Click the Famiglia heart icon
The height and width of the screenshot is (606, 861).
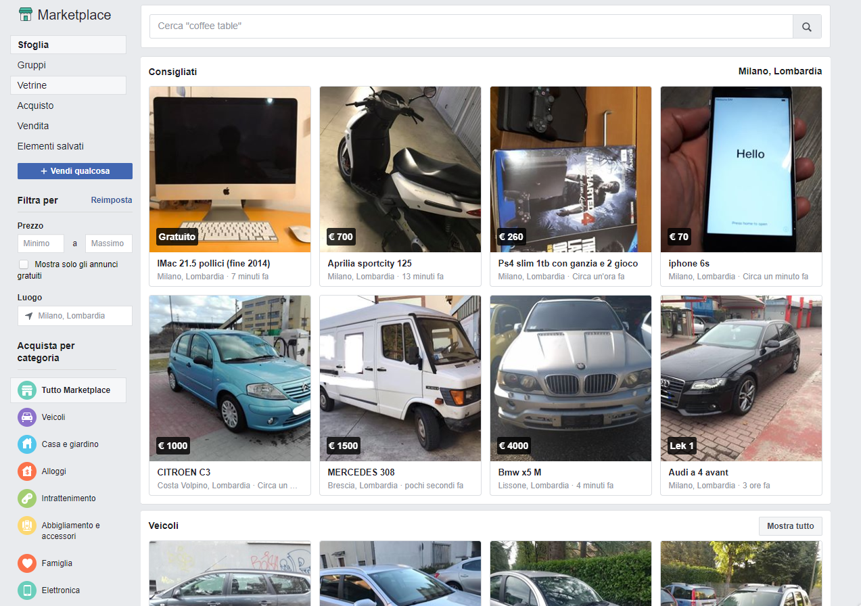click(27, 563)
